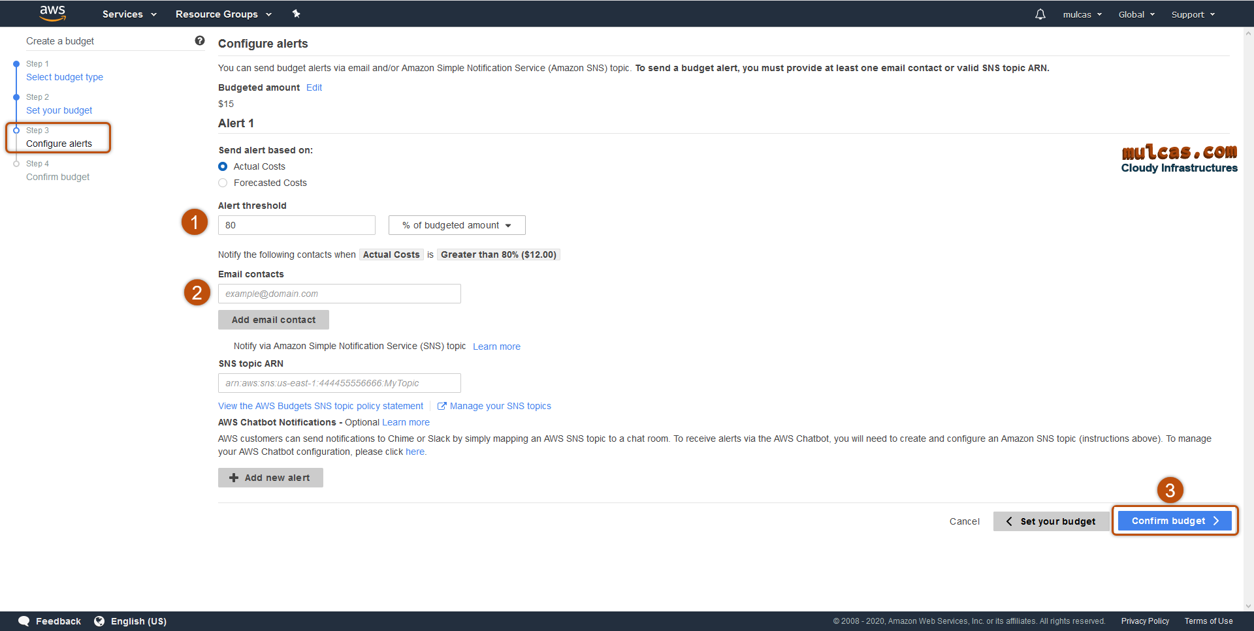The height and width of the screenshot is (631, 1254).
Task: Click the Add email contact button
Action: pos(273,320)
